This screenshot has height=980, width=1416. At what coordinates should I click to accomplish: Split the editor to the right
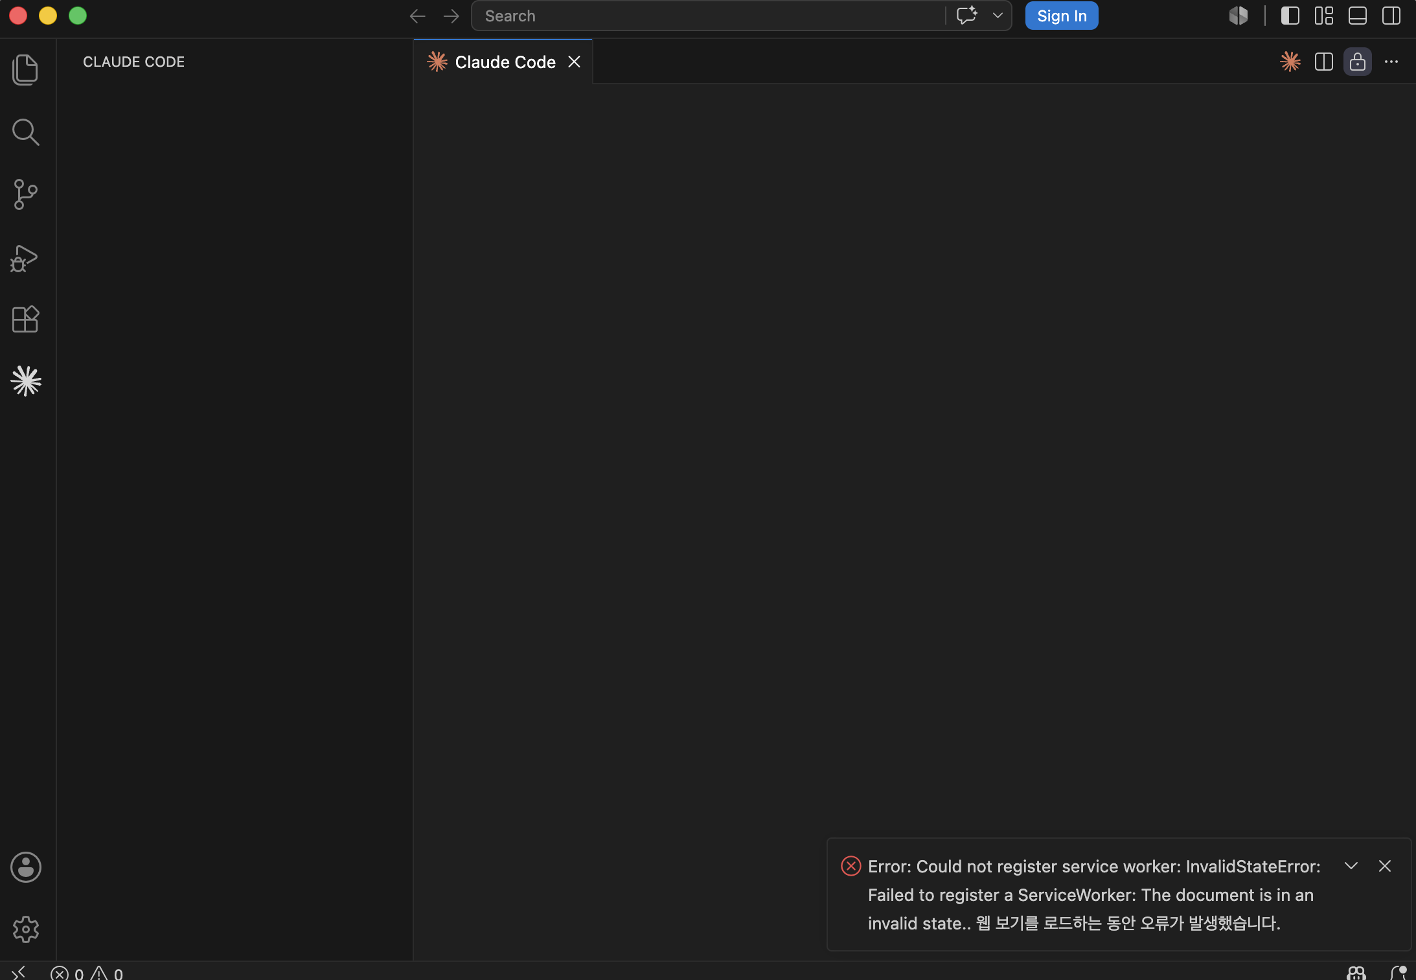point(1324,62)
